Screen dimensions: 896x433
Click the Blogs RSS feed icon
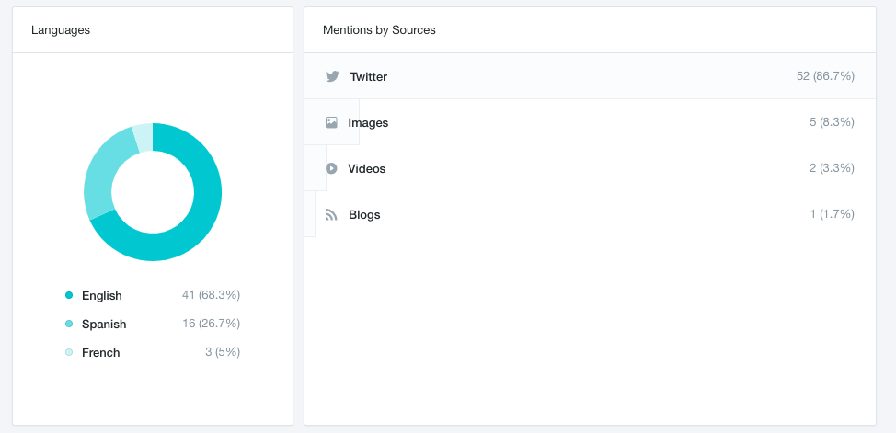click(x=332, y=214)
